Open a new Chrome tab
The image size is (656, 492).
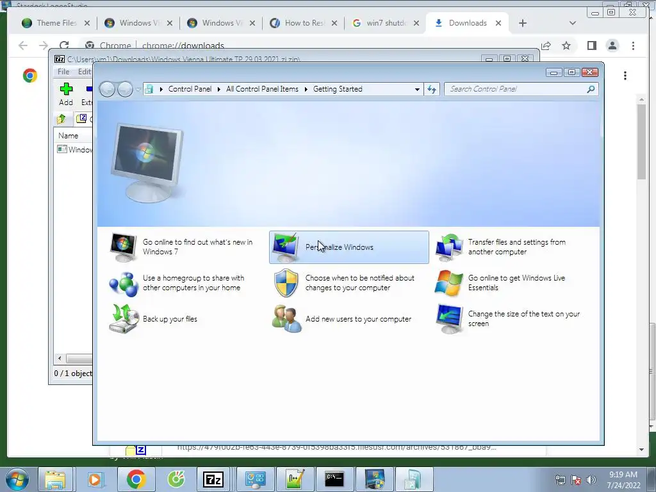tap(523, 23)
